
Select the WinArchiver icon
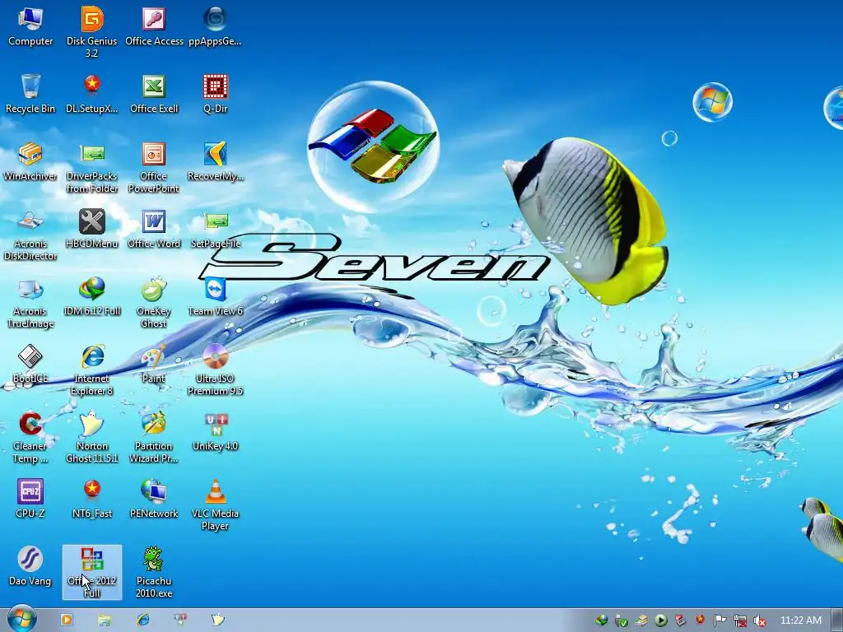30,161
